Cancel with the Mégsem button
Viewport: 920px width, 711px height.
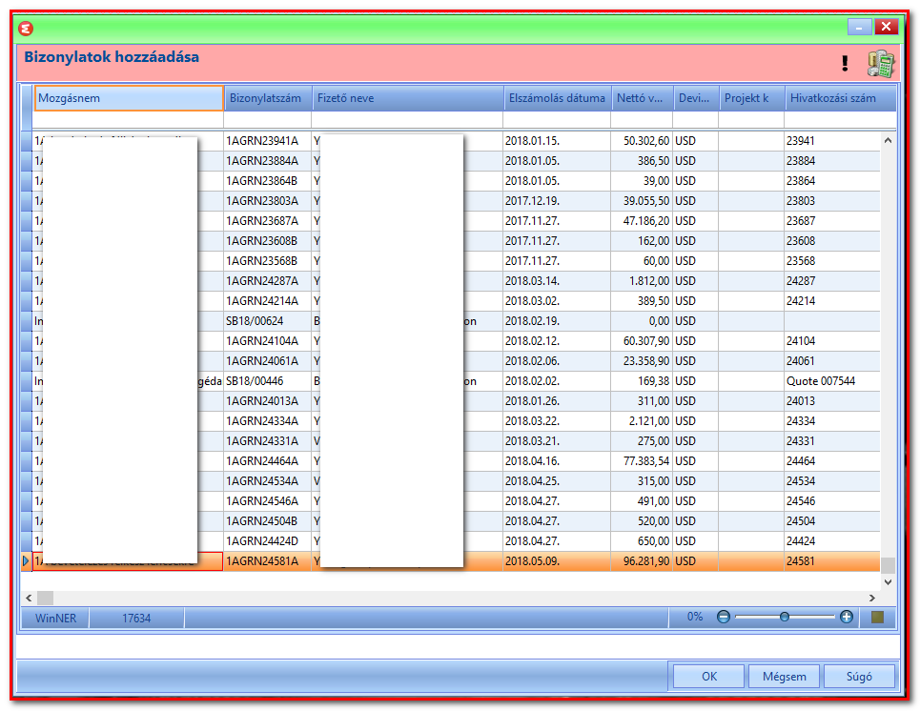click(784, 677)
